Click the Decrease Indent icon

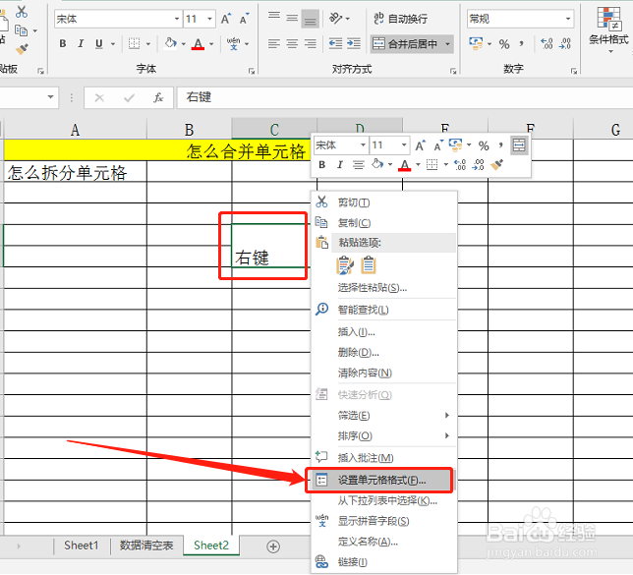[335, 43]
